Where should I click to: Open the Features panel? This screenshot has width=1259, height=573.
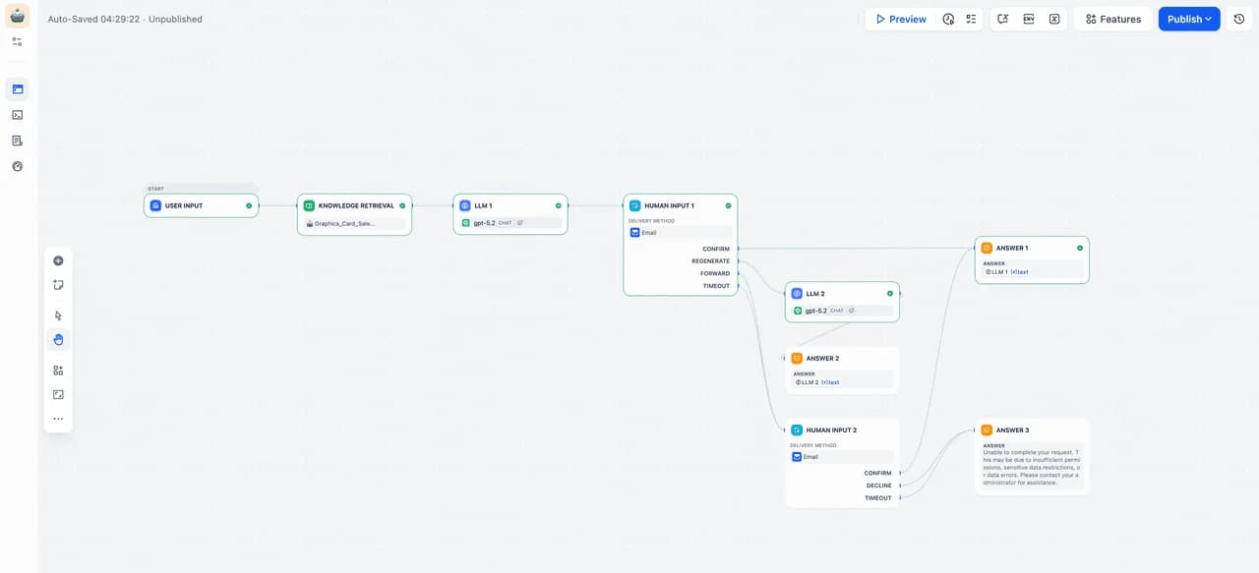pyautogui.click(x=1112, y=19)
